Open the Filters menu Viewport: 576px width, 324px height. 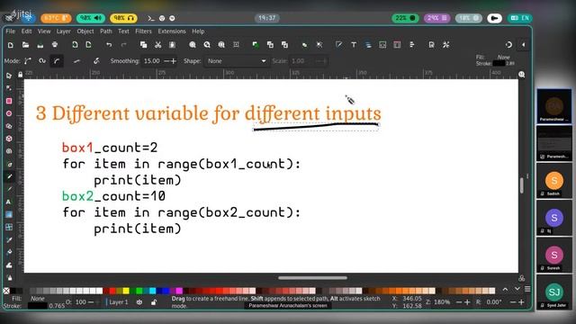point(143,31)
